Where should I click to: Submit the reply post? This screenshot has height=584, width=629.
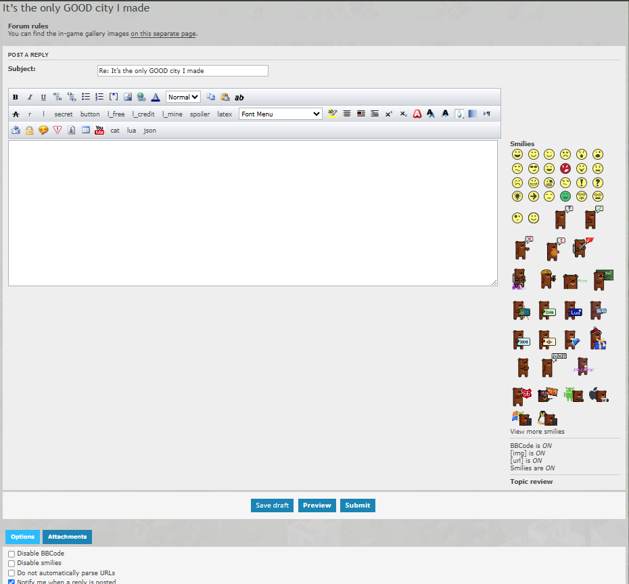coord(357,506)
